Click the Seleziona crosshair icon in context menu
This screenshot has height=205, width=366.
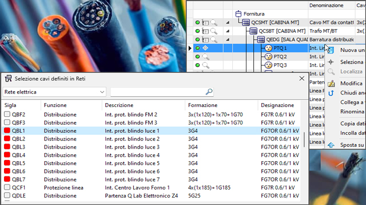point(331,62)
